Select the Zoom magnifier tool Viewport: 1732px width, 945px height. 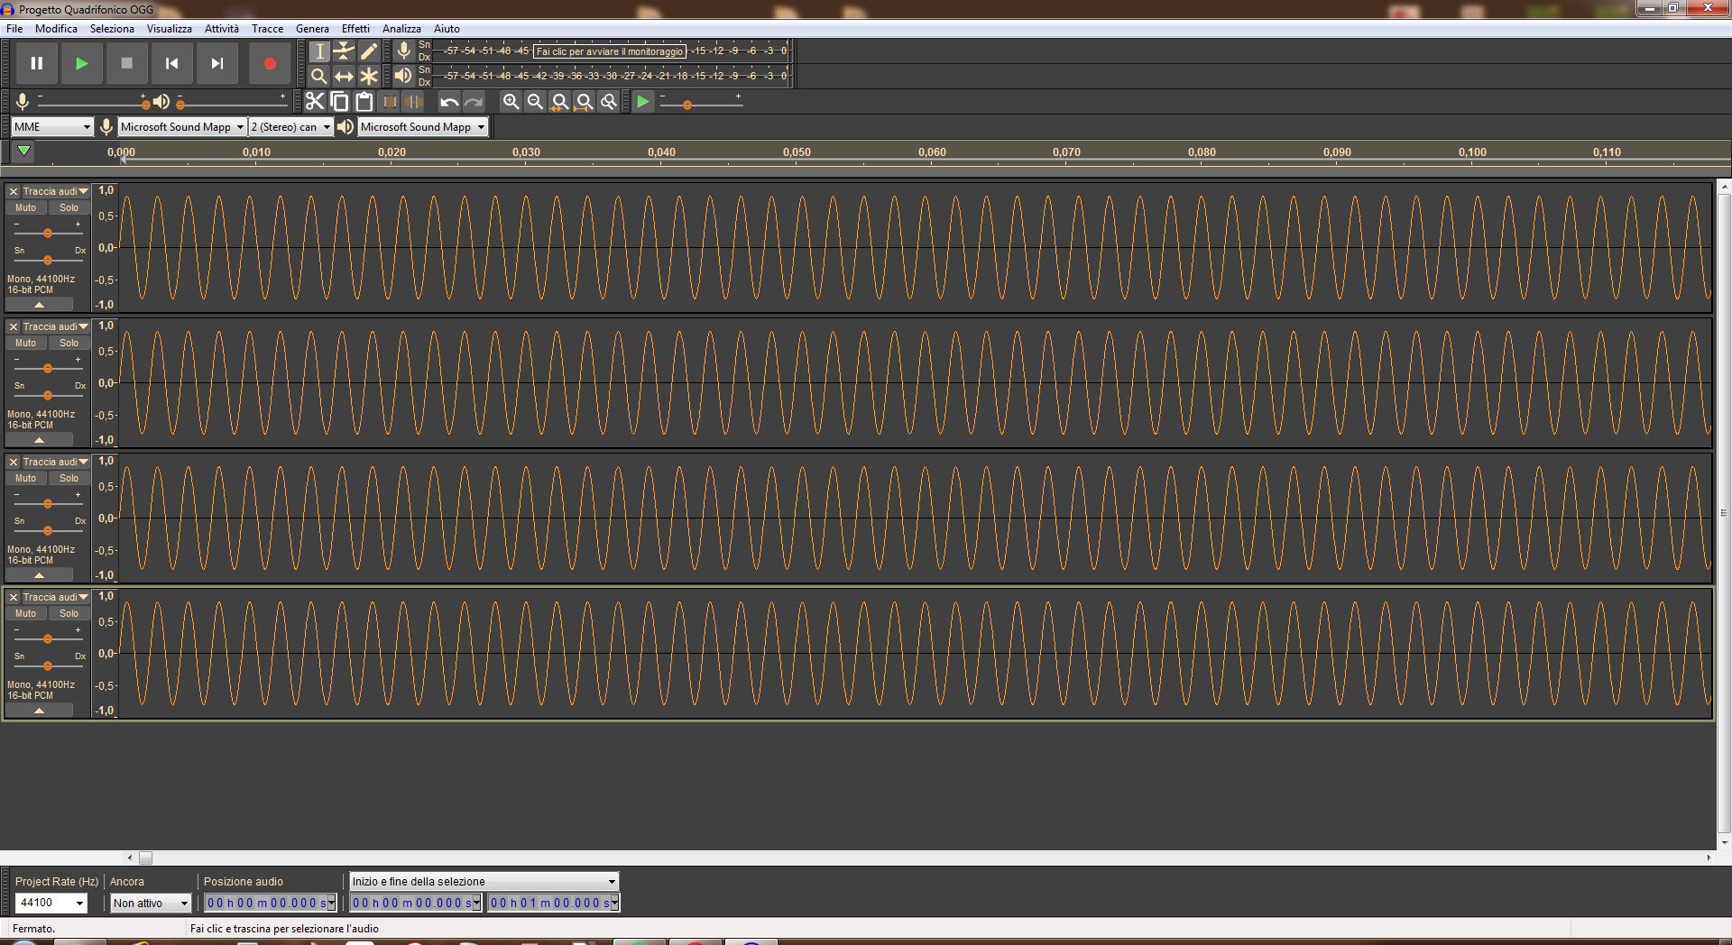point(319,76)
